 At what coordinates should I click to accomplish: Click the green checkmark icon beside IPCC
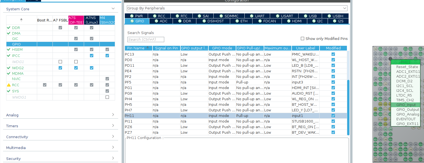[x=8, y=56]
